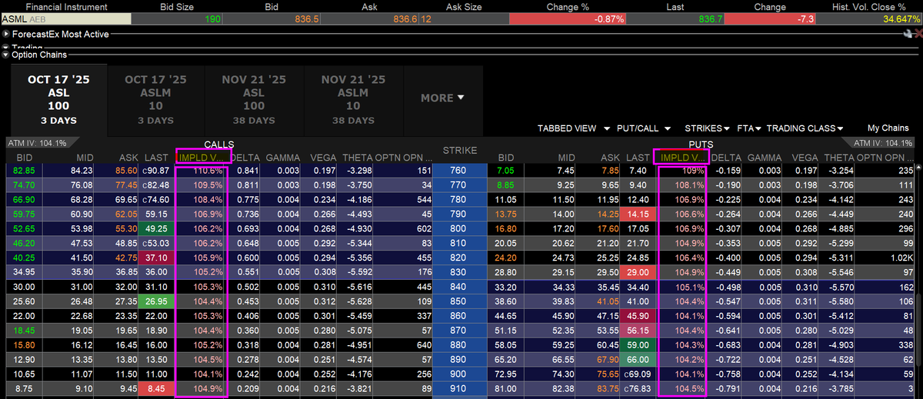
Task: Click the My Chains button
Action: click(x=888, y=128)
